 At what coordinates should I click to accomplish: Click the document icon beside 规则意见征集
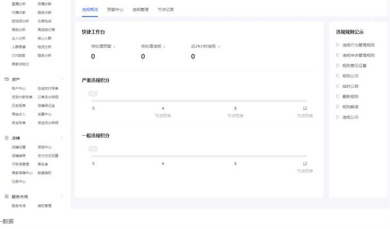click(x=338, y=66)
